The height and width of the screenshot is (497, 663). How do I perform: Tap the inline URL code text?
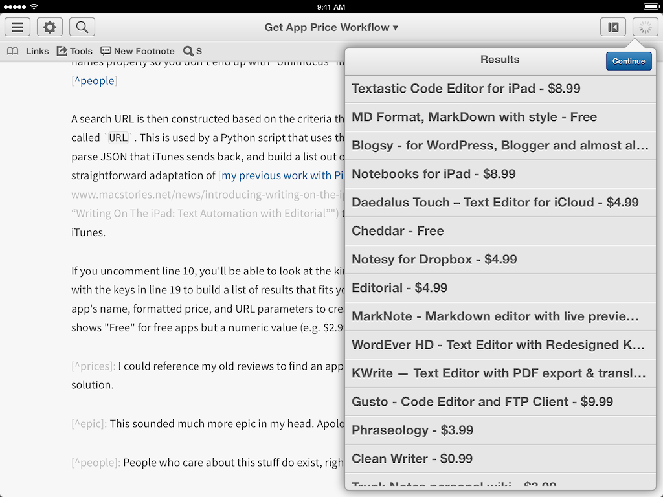[118, 138]
